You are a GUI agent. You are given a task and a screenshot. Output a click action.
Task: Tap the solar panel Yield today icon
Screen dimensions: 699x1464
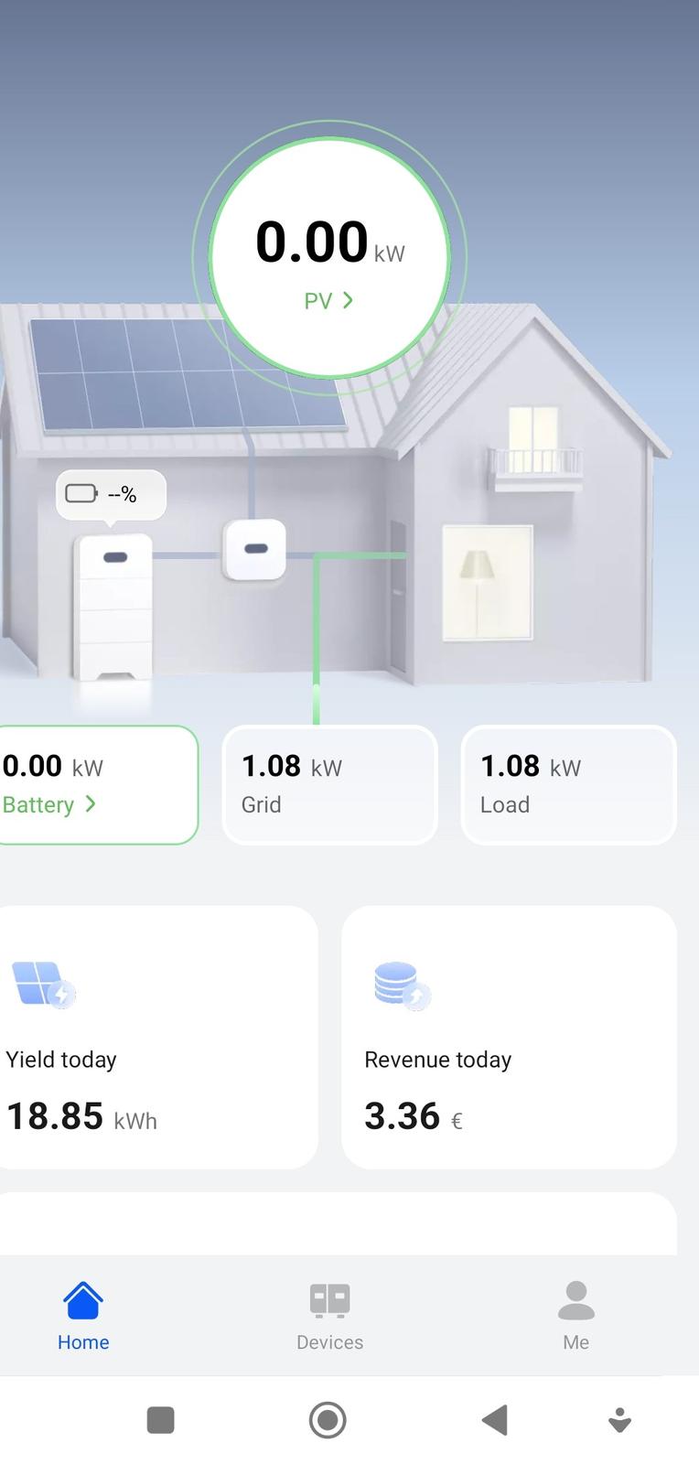(x=43, y=984)
